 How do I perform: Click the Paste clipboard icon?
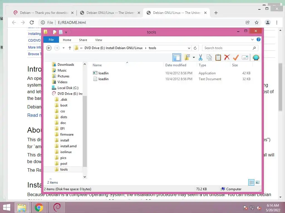pyautogui.click(x=218, y=58)
